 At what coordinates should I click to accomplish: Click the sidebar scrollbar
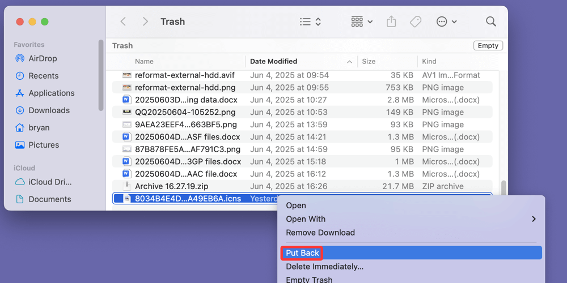coord(101,75)
